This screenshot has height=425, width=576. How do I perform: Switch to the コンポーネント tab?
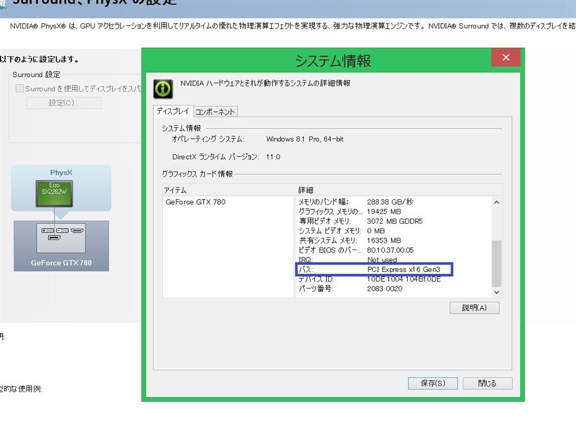[x=215, y=111]
